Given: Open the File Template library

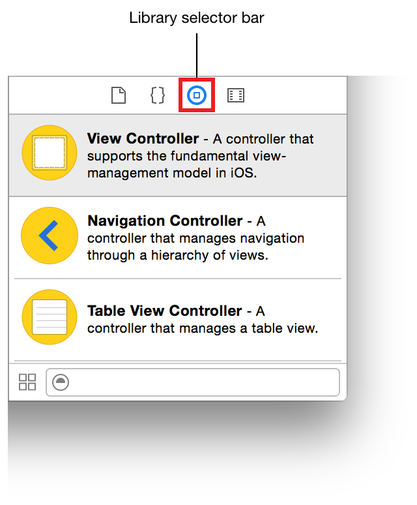Looking at the screenshot, I should tap(118, 96).
